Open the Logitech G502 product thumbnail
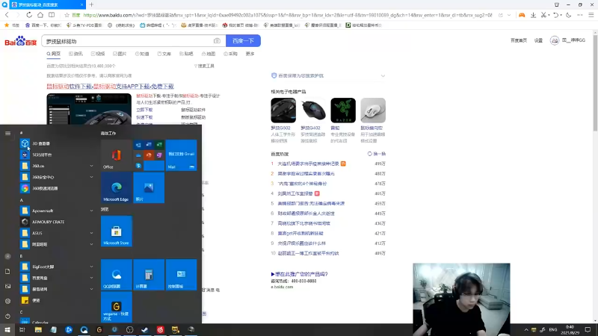 tap(283, 110)
